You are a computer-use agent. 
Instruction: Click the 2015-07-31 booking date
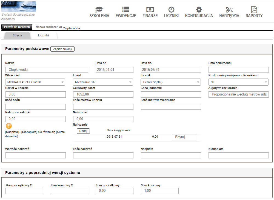click(x=114, y=137)
